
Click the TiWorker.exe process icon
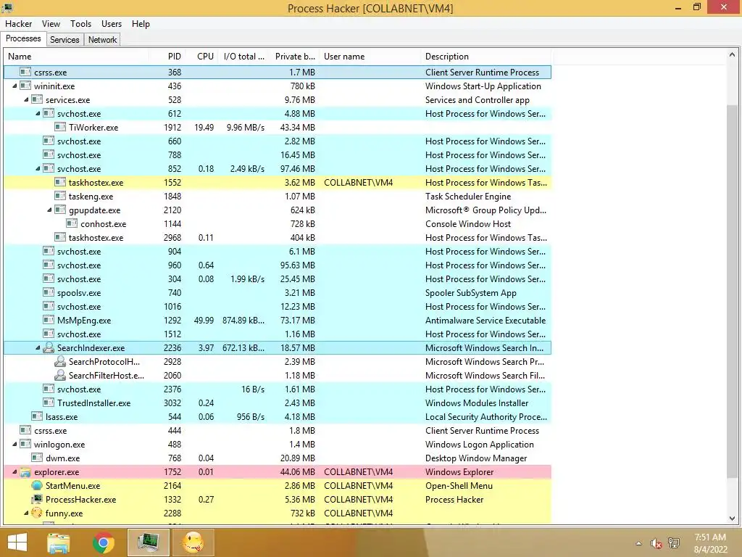60,127
